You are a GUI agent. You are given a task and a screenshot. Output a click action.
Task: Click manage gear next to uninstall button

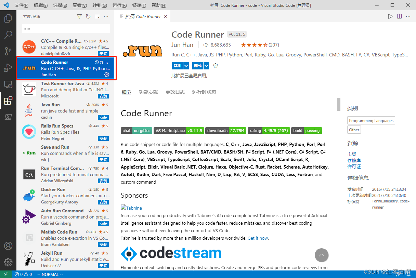click(x=216, y=66)
